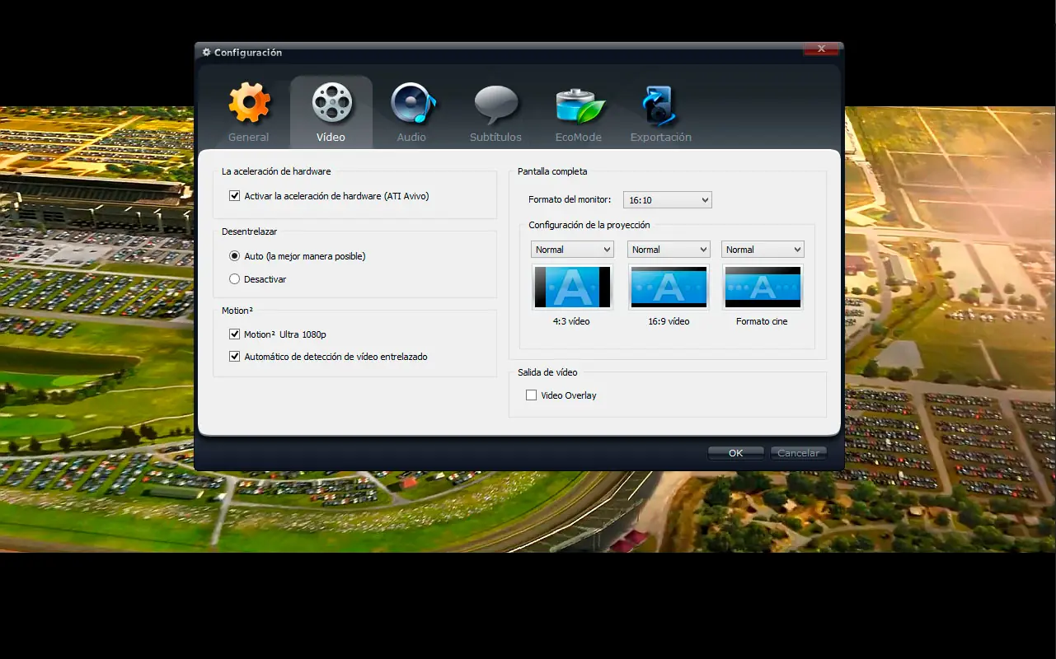This screenshot has width=1056, height=659.
Task: Switch to the General tab label
Action: tap(249, 138)
